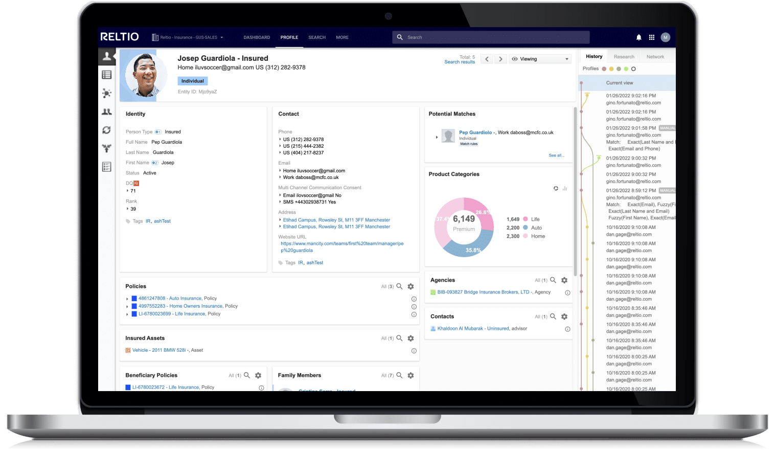Go to next search result arrow

tap(500, 59)
